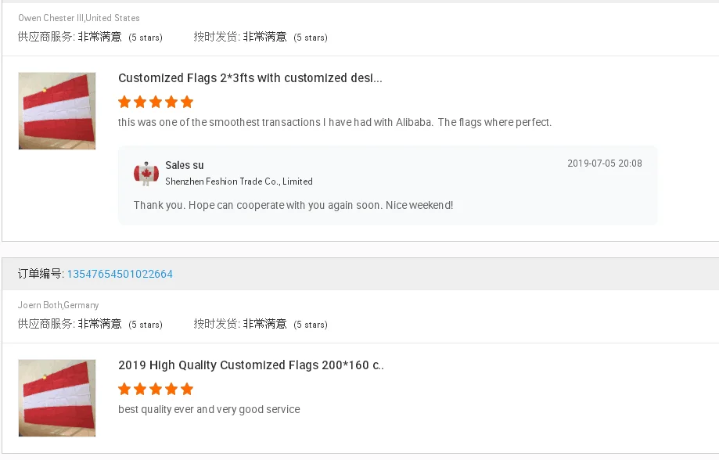Click the Sales su avatar icon
Image resolution: width=719 pixels, height=460 pixels.
[146, 173]
